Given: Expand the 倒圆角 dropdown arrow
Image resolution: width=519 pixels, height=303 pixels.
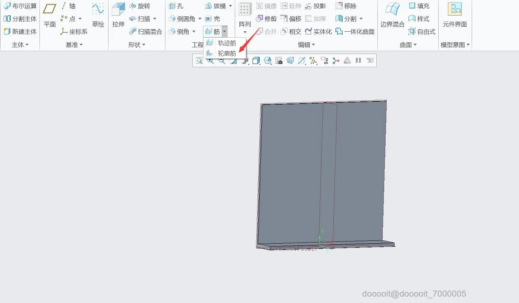Looking at the screenshot, I should click(199, 18).
